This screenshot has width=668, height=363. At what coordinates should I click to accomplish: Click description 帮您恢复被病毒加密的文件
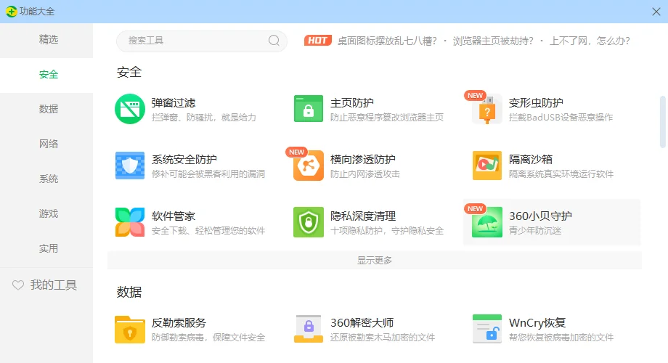tap(561, 338)
